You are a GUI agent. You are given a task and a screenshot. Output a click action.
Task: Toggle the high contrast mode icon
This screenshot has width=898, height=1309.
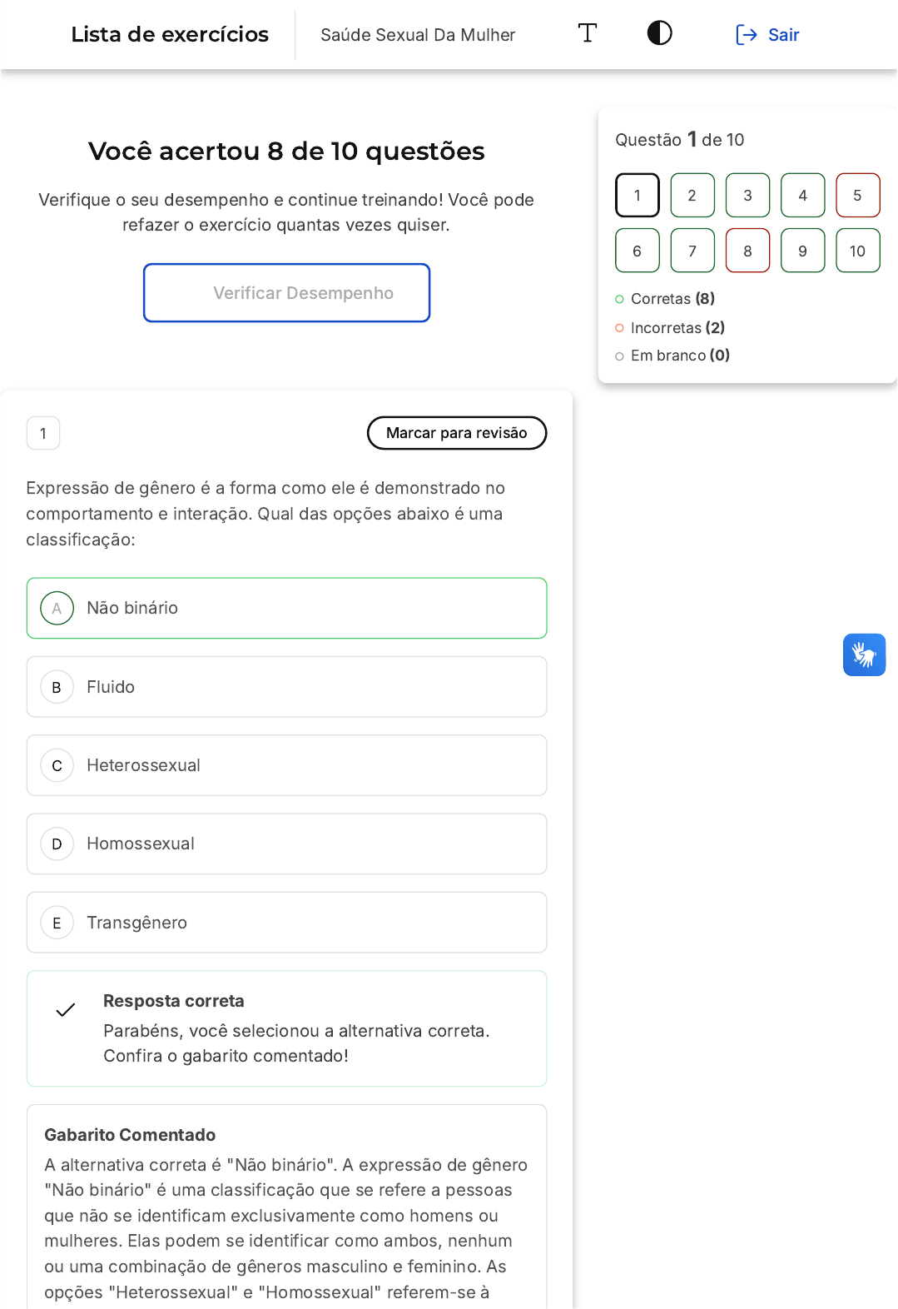659,33
